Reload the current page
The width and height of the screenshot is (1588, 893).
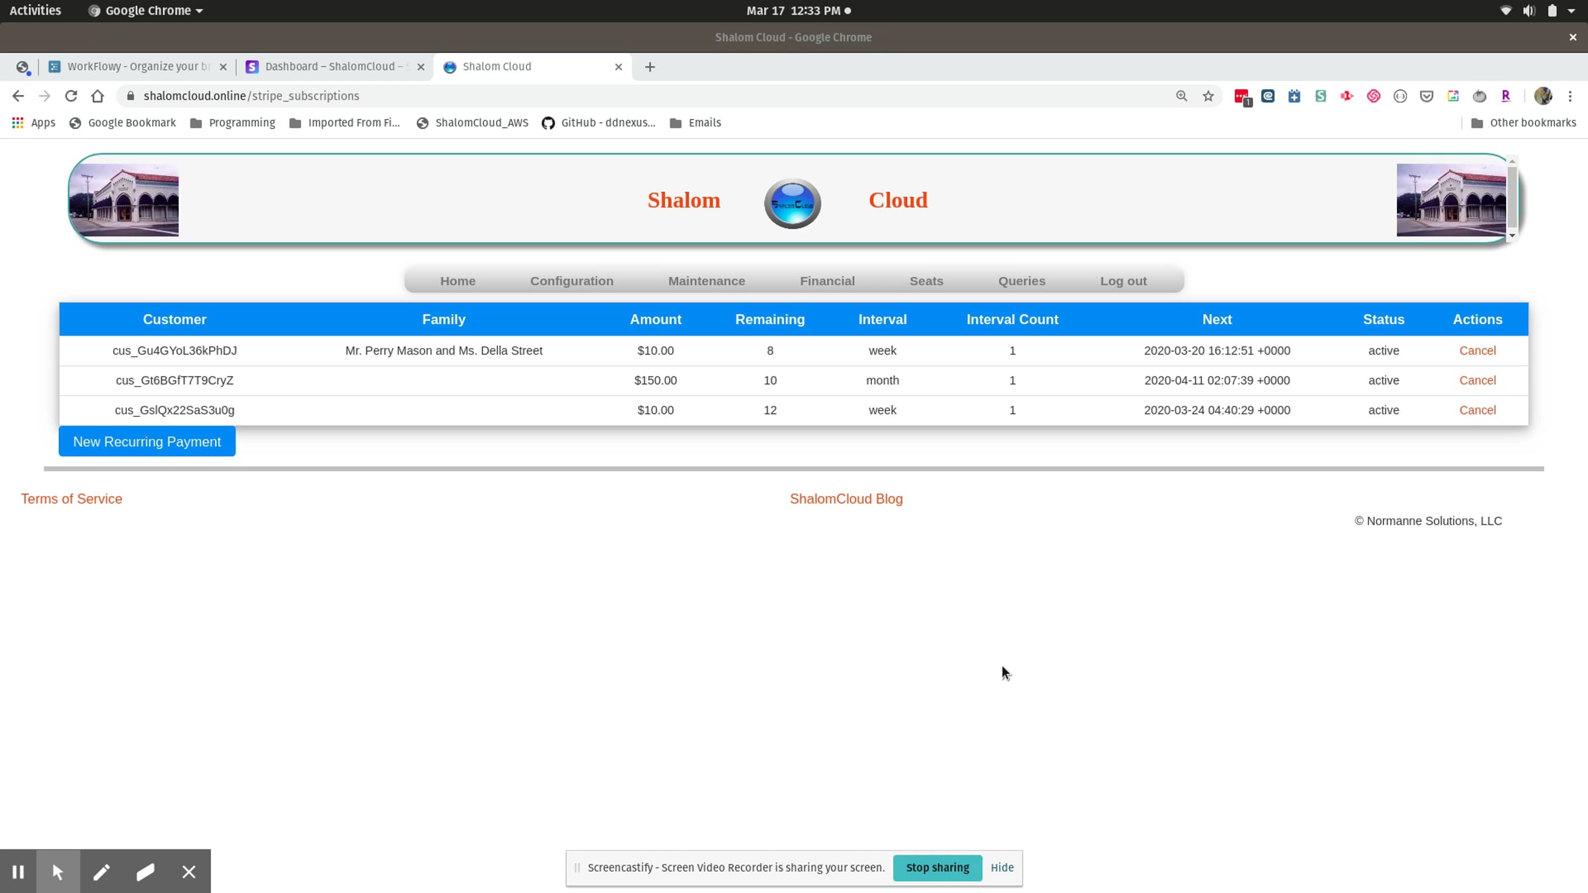point(71,96)
